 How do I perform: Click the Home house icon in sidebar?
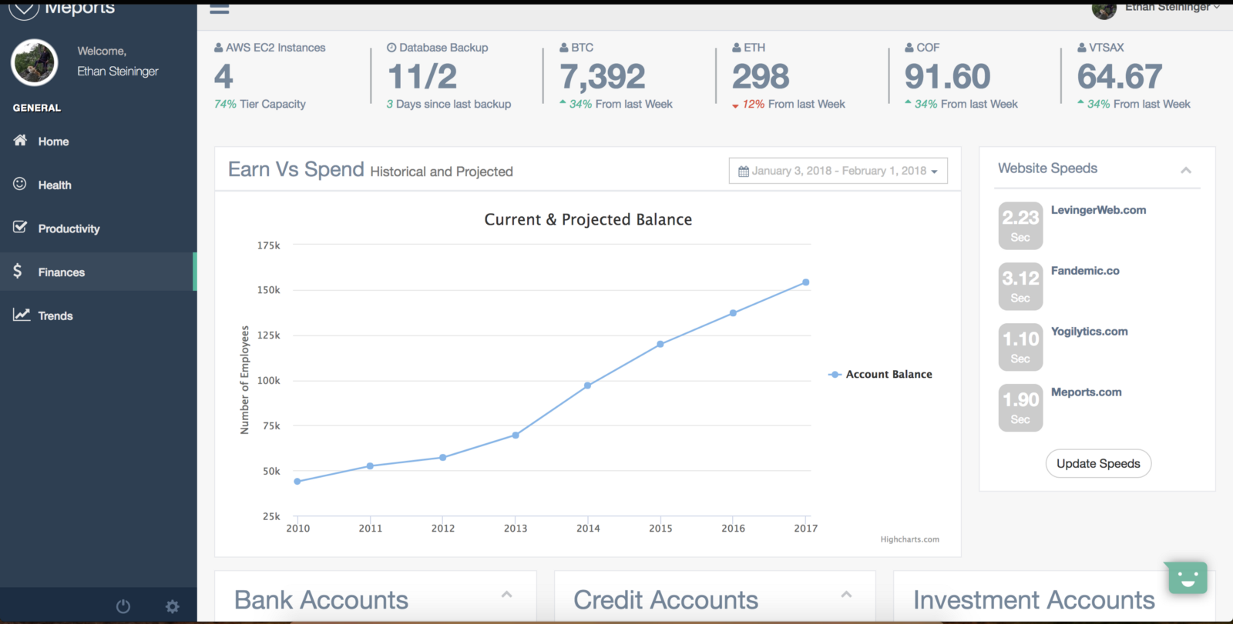(x=20, y=140)
